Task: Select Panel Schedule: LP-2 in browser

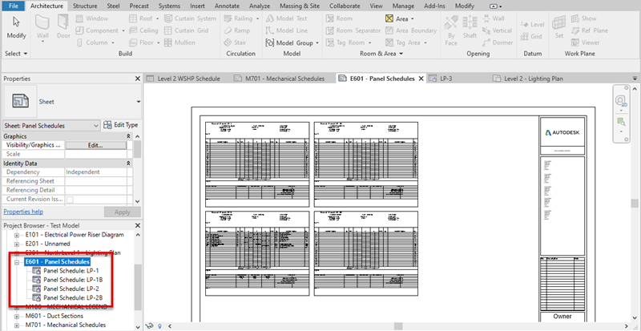Action: pyautogui.click(x=71, y=289)
